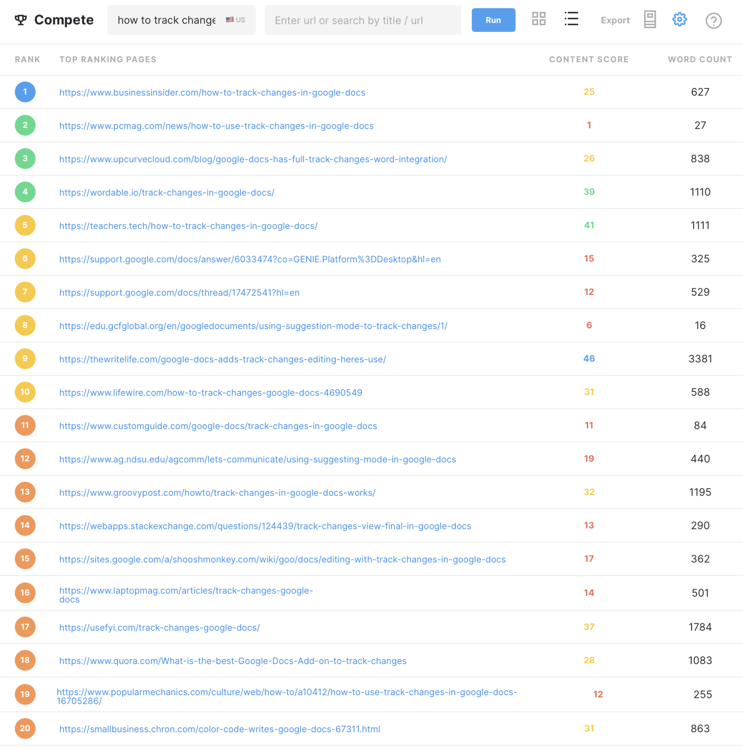Open the report document icon

tap(649, 19)
